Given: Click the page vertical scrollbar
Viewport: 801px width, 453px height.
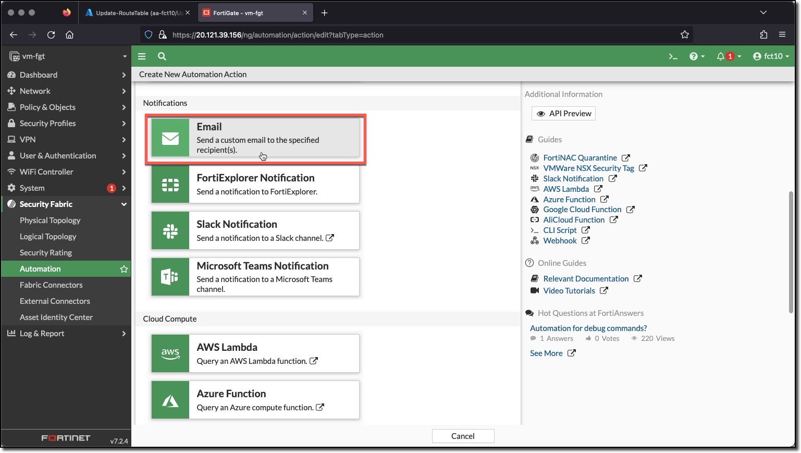Looking at the screenshot, I should pyautogui.click(x=791, y=253).
